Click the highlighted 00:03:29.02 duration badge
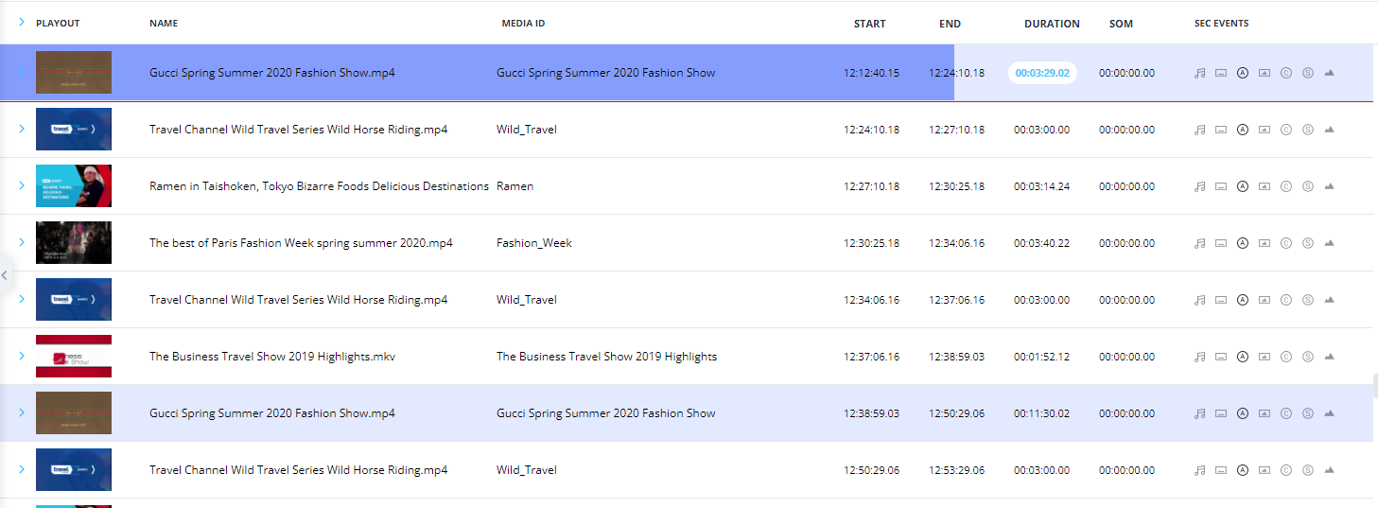 click(1041, 73)
